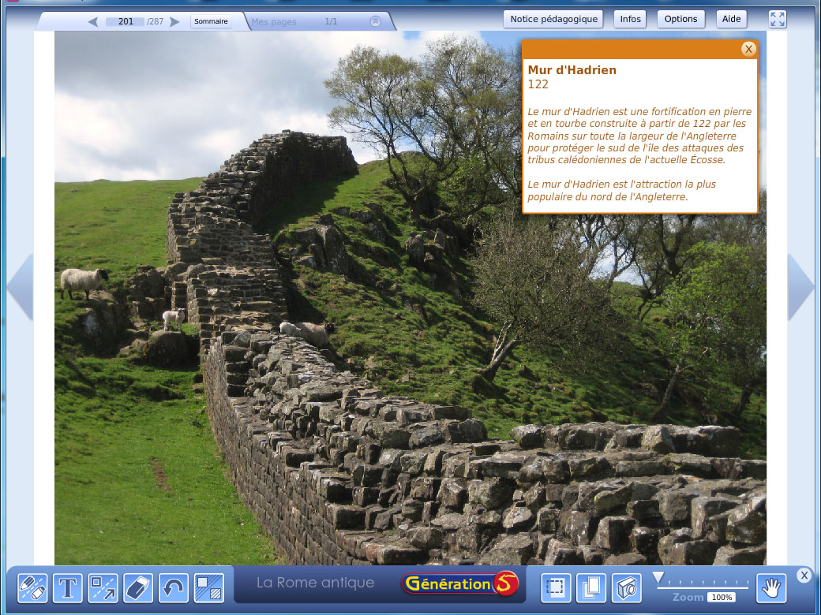Click the Infos button
The image size is (821, 615).
[x=630, y=19]
